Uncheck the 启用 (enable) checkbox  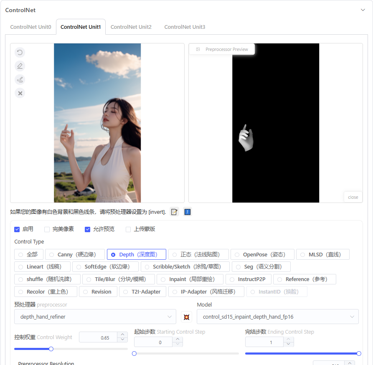(17, 229)
